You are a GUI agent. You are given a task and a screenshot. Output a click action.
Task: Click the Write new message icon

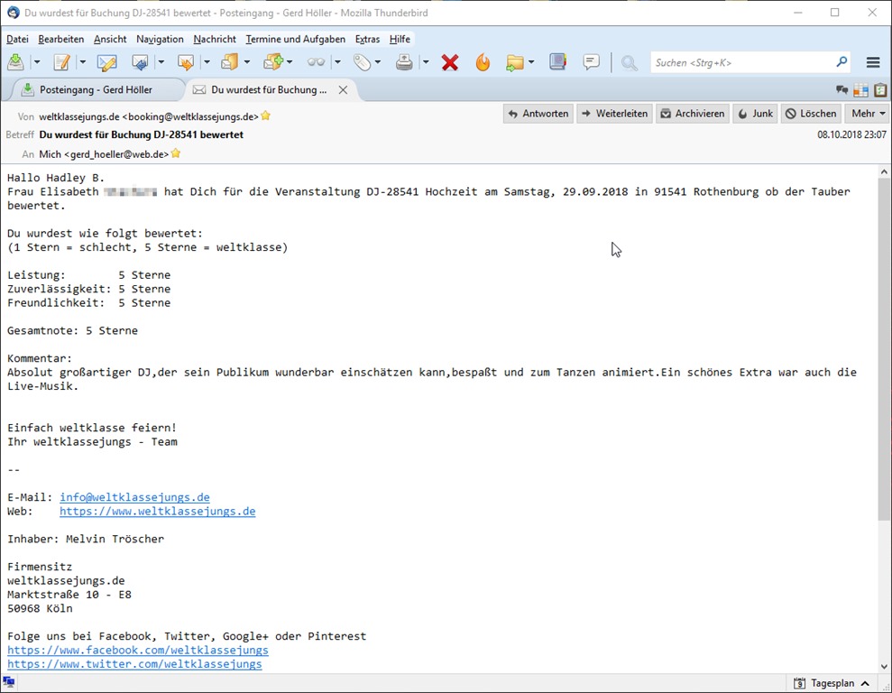[x=61, y=62]
